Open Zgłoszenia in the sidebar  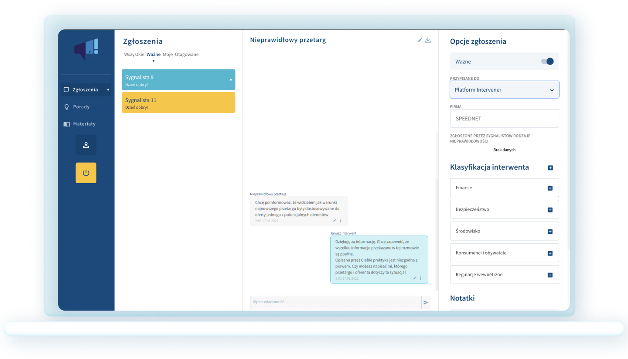[86, 89]
